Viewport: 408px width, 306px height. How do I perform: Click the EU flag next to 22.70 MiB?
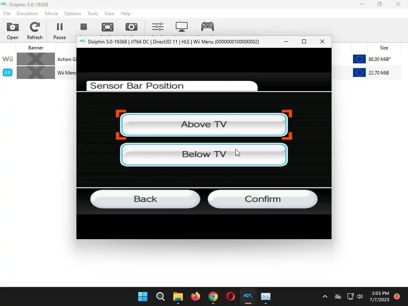click(x=359, y=73)
